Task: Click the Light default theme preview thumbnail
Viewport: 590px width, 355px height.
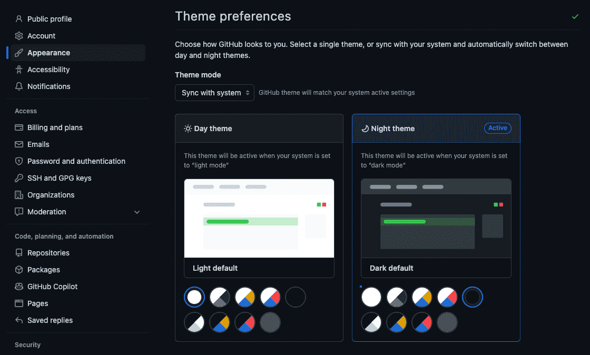Action: 259,218
